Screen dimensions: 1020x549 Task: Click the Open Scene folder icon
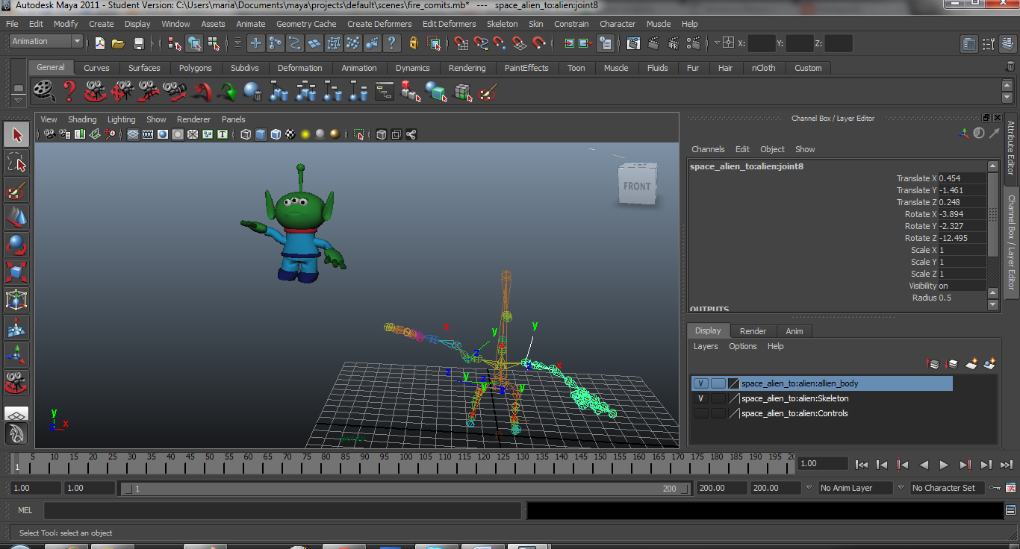[x=118, y=43]
